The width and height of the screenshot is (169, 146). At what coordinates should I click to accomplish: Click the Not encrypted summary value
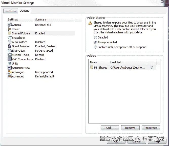(44, 51)
